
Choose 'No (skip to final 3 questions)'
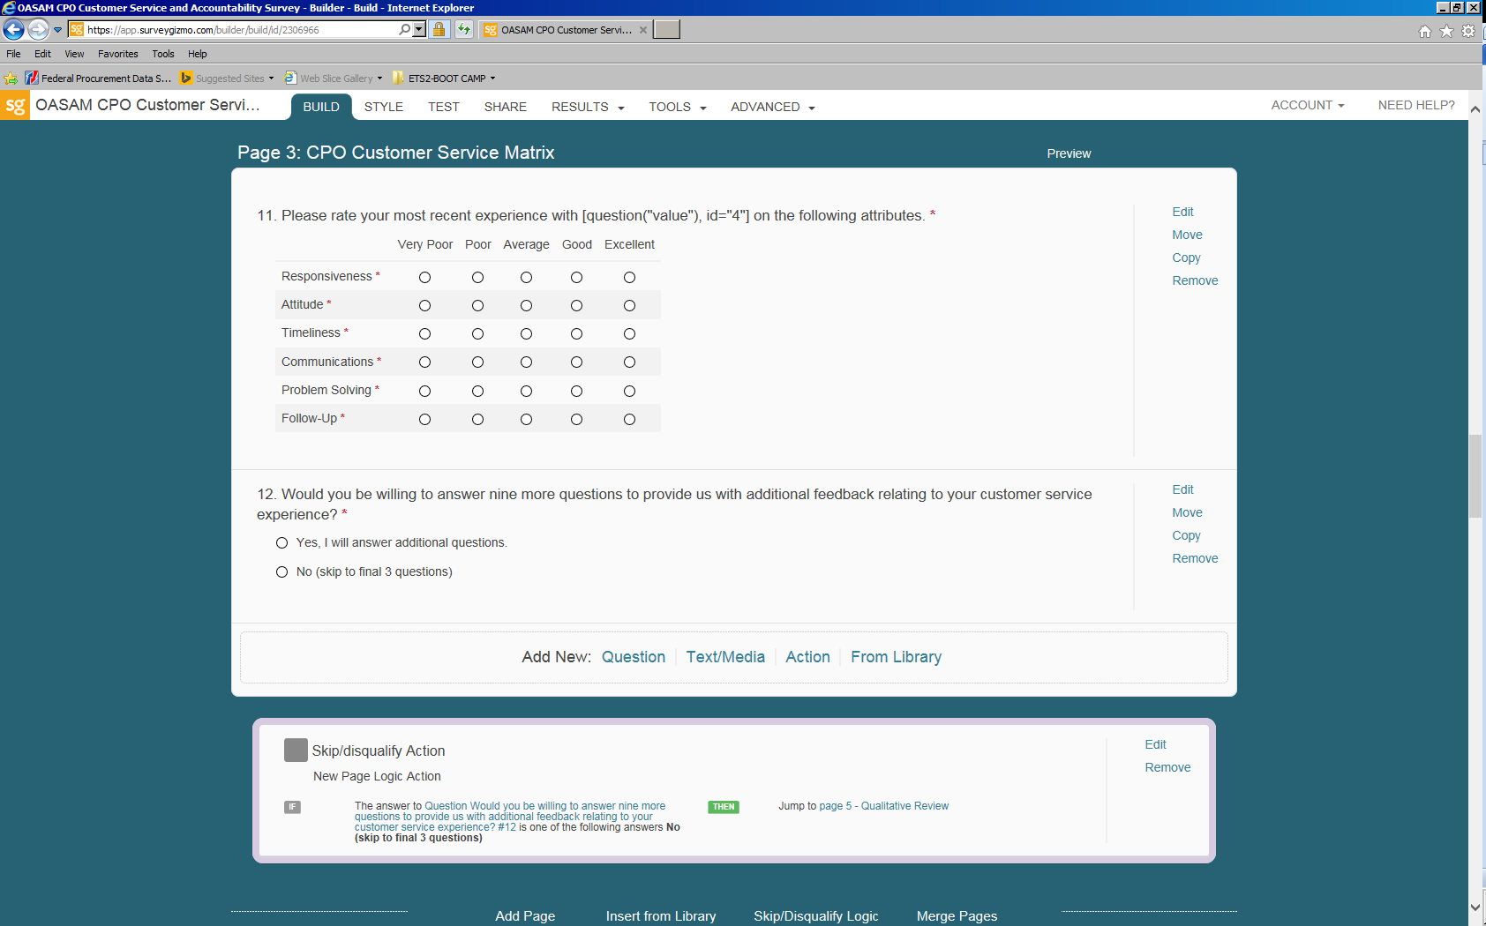tap(281, 571)
